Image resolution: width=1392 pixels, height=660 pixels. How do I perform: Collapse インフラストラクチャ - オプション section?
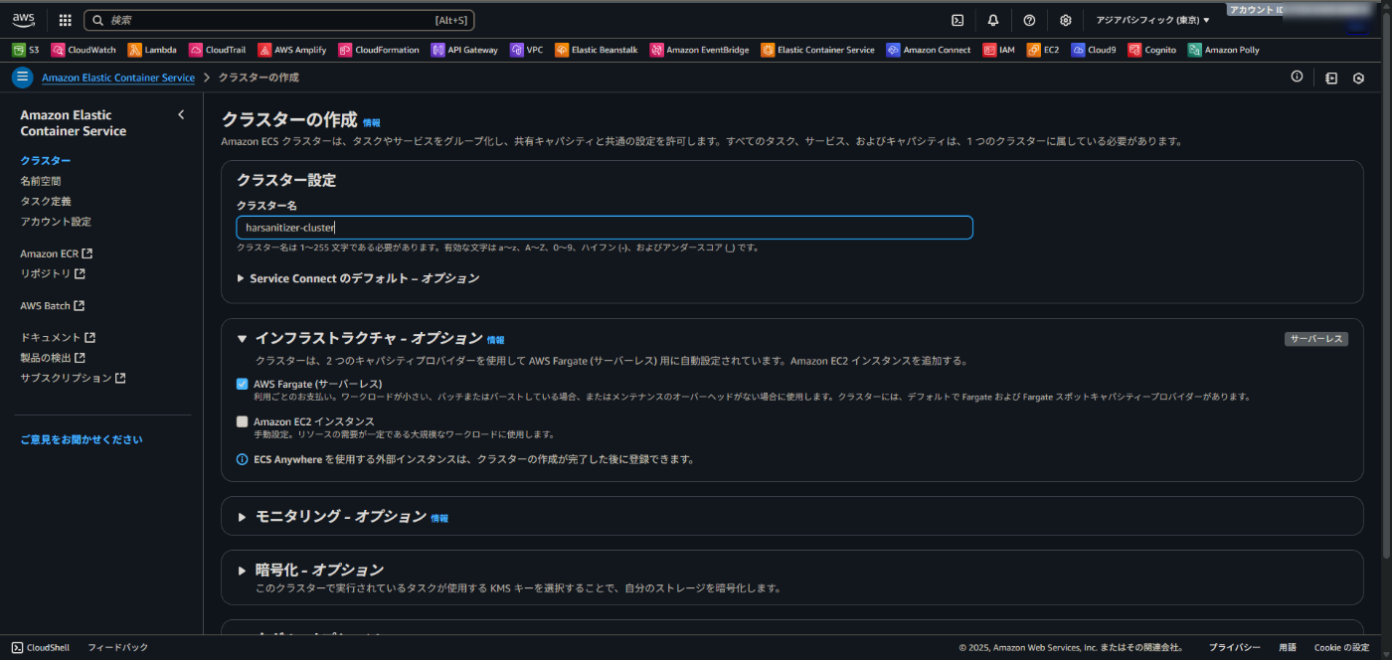[242, 339]
